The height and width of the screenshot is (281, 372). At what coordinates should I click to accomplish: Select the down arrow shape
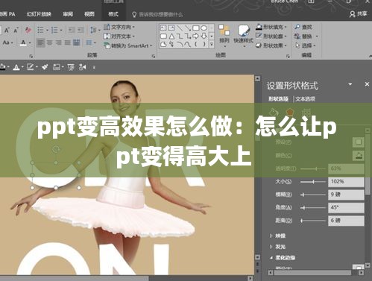point(204,37)
